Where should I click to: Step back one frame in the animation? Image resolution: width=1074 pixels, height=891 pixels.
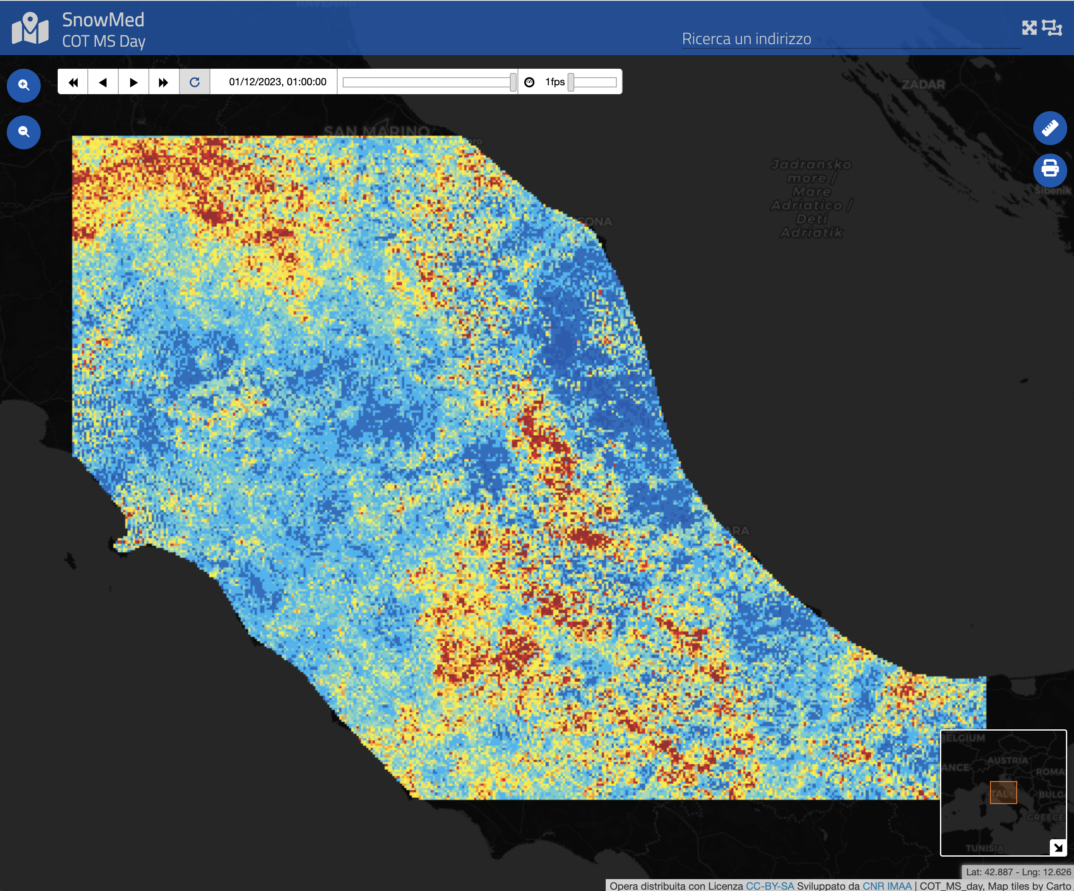click(x=103, y=81)
